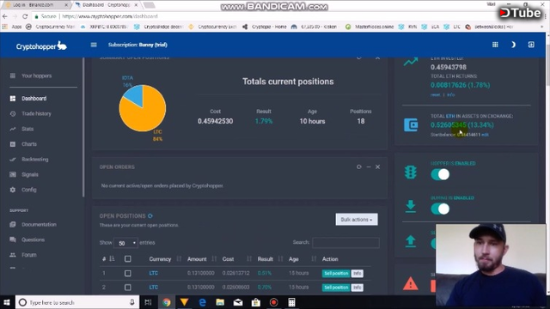Click the download arrow buying icon
The height and width of the screenshot is (309, 550).
[411, 206]
